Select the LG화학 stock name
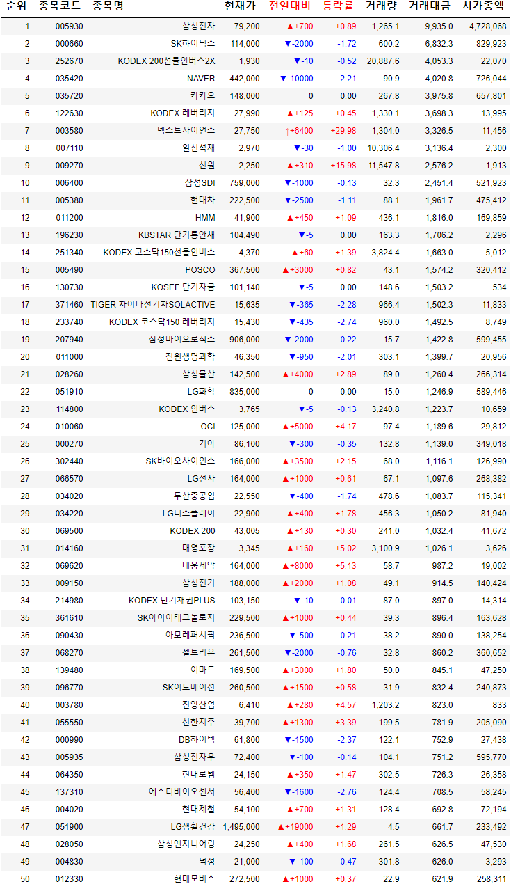This screenshot has width=511, height=884. point(202,392)
